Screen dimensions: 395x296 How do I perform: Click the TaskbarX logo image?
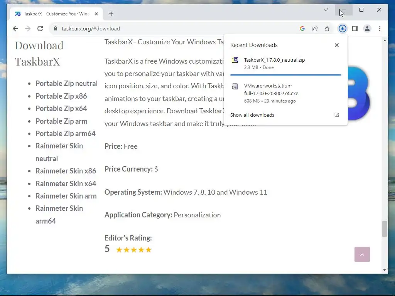[359, 93]
